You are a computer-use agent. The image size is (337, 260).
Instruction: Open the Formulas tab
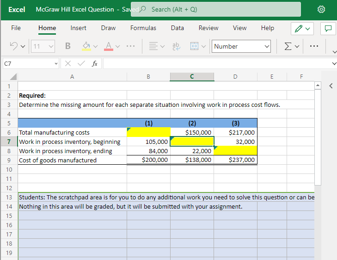click(143, 28)
